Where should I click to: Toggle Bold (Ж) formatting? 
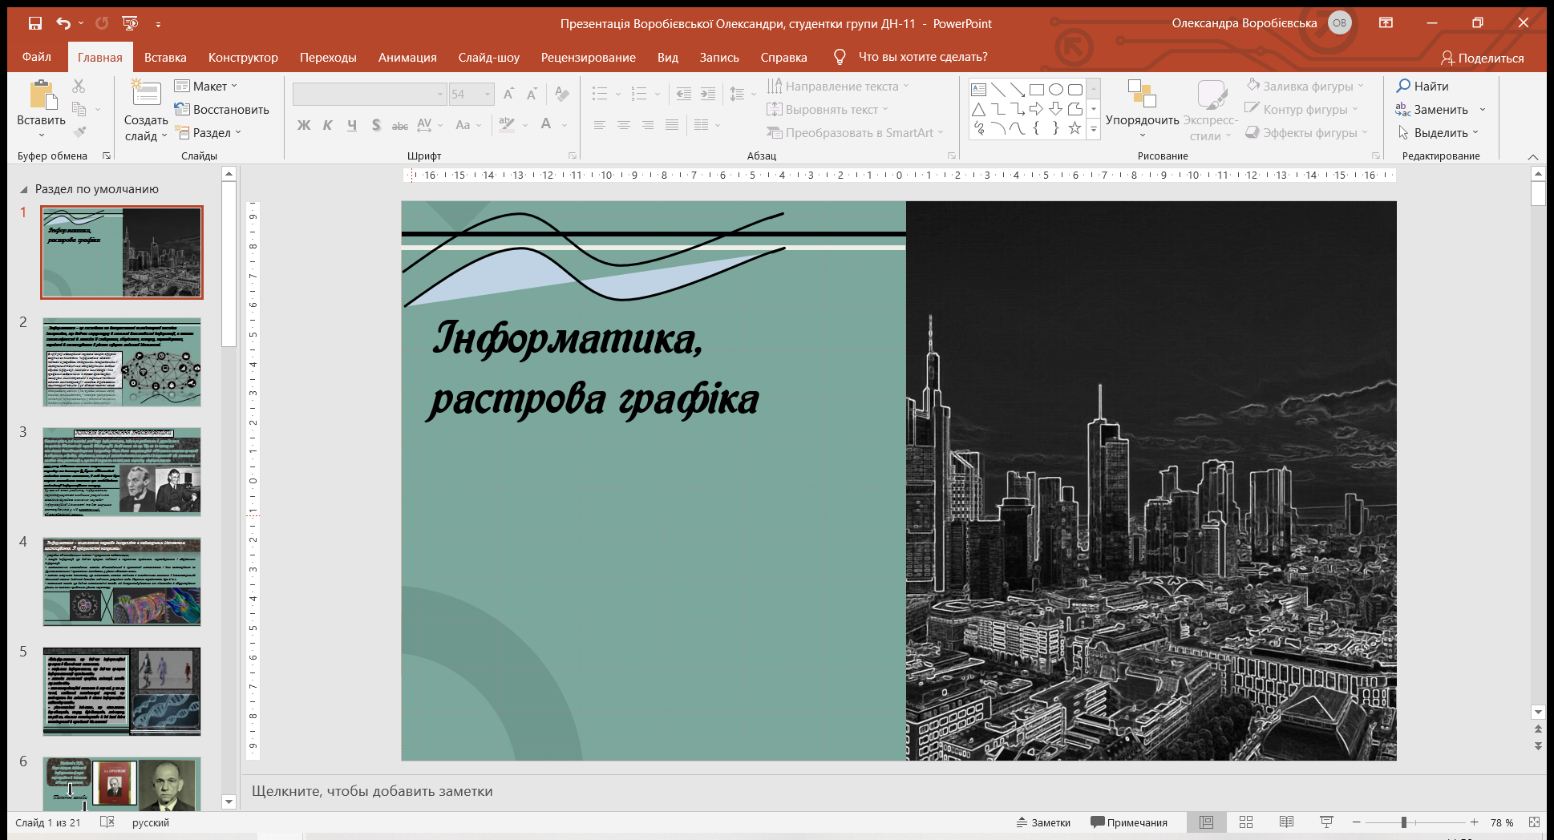click(x=303, y=125)
